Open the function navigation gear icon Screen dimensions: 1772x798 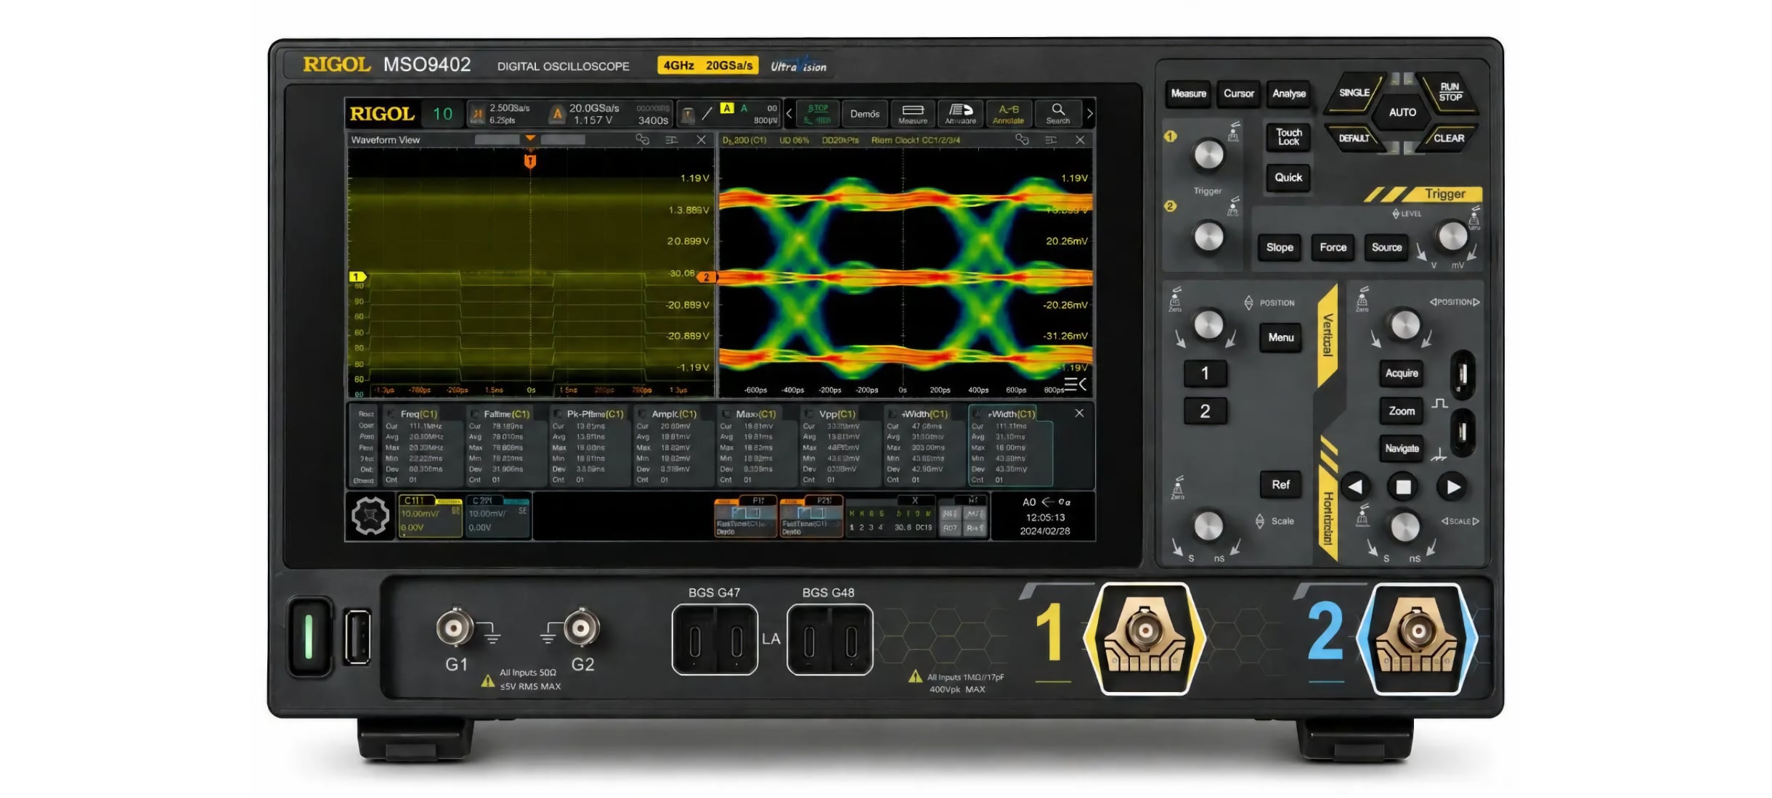370,516
